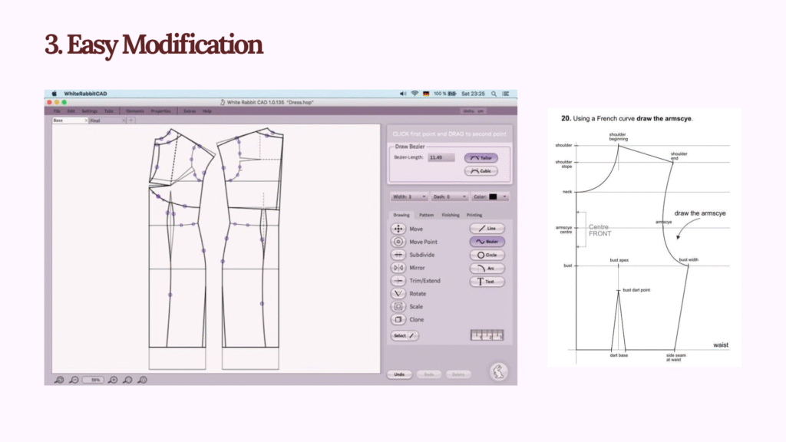Choose the Mirror tool icon
786x442 pixels.
pos(398,268)
